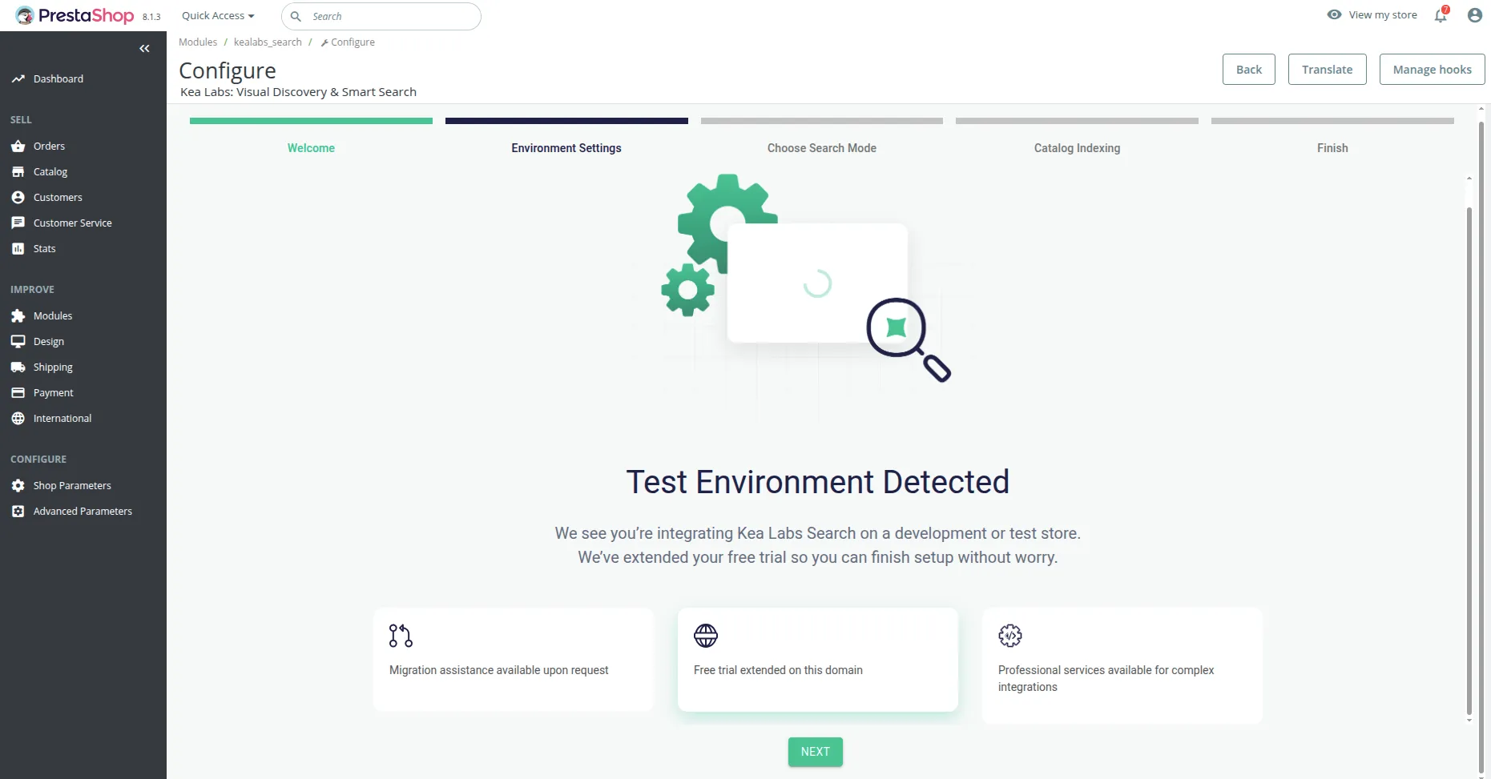Switch to the Choose Search Mode step

coord(821,148)
